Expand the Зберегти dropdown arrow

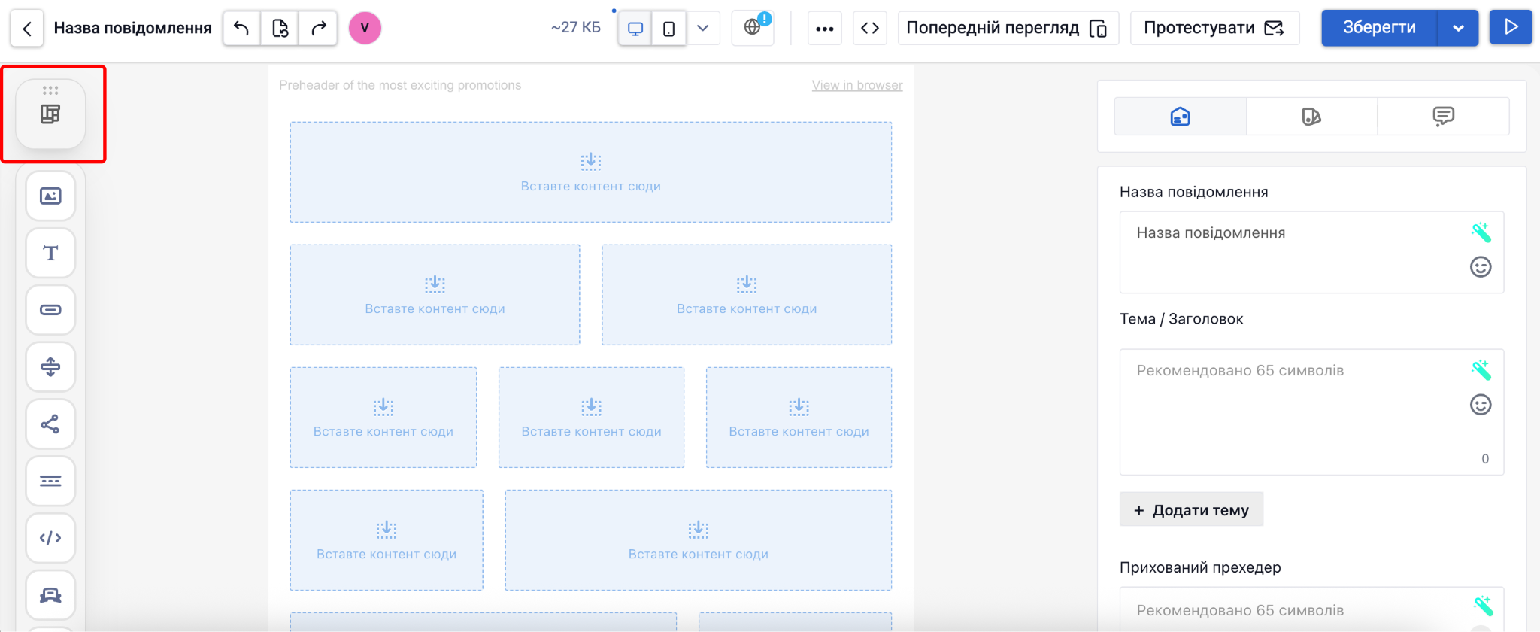click(x=1458, y=29)
